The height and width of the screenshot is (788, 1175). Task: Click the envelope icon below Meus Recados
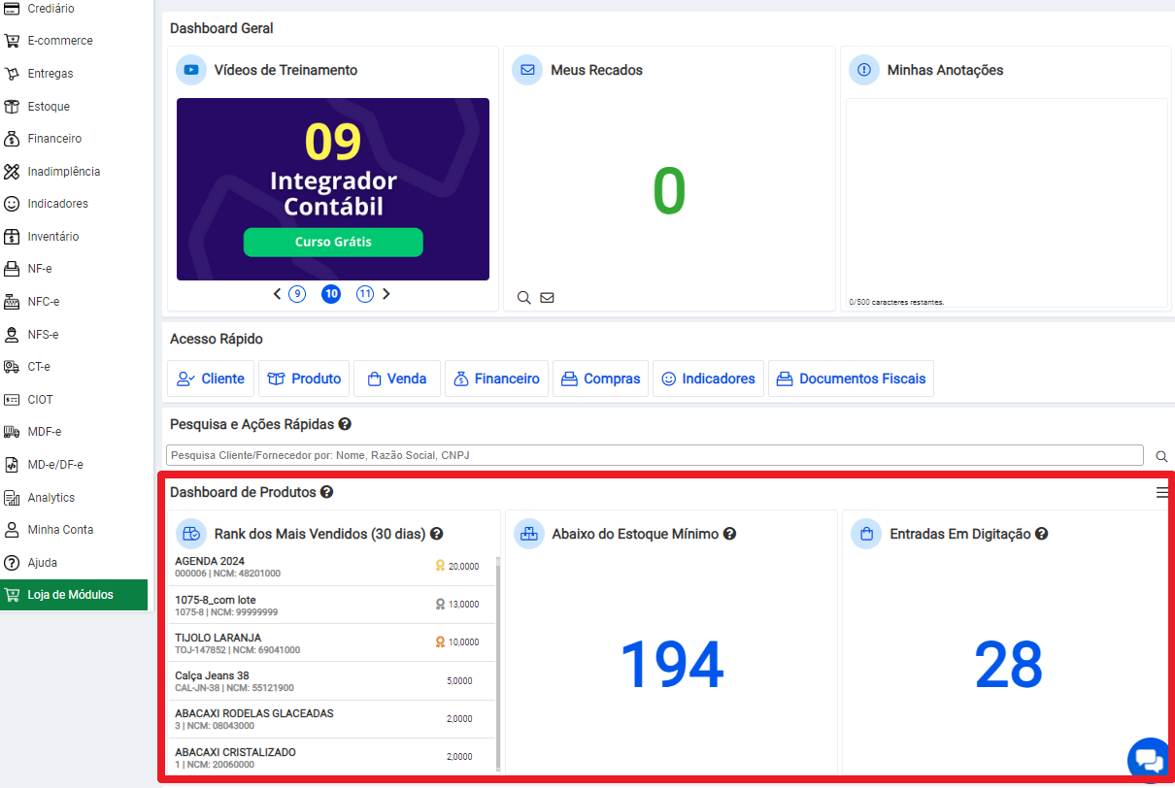(x=547, y=298)
